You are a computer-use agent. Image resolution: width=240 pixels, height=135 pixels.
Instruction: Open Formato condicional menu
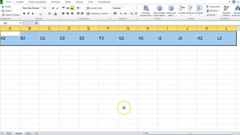146,11
